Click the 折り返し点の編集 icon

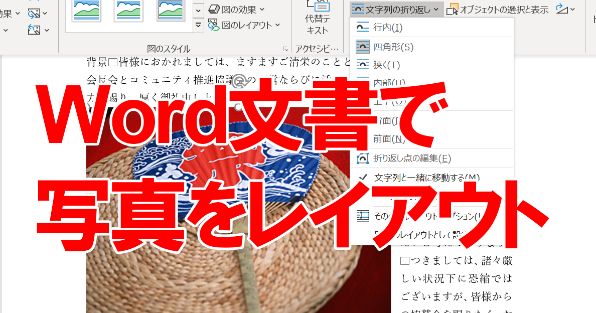pyautogui.click(x=363, y=159)
